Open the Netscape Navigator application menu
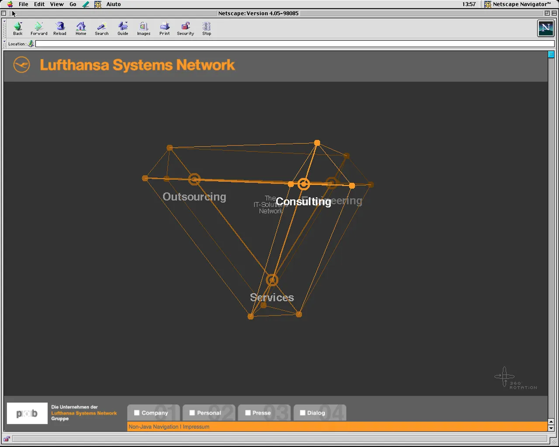The width and height of the screenshot is (559, 447). pos(518,4)
